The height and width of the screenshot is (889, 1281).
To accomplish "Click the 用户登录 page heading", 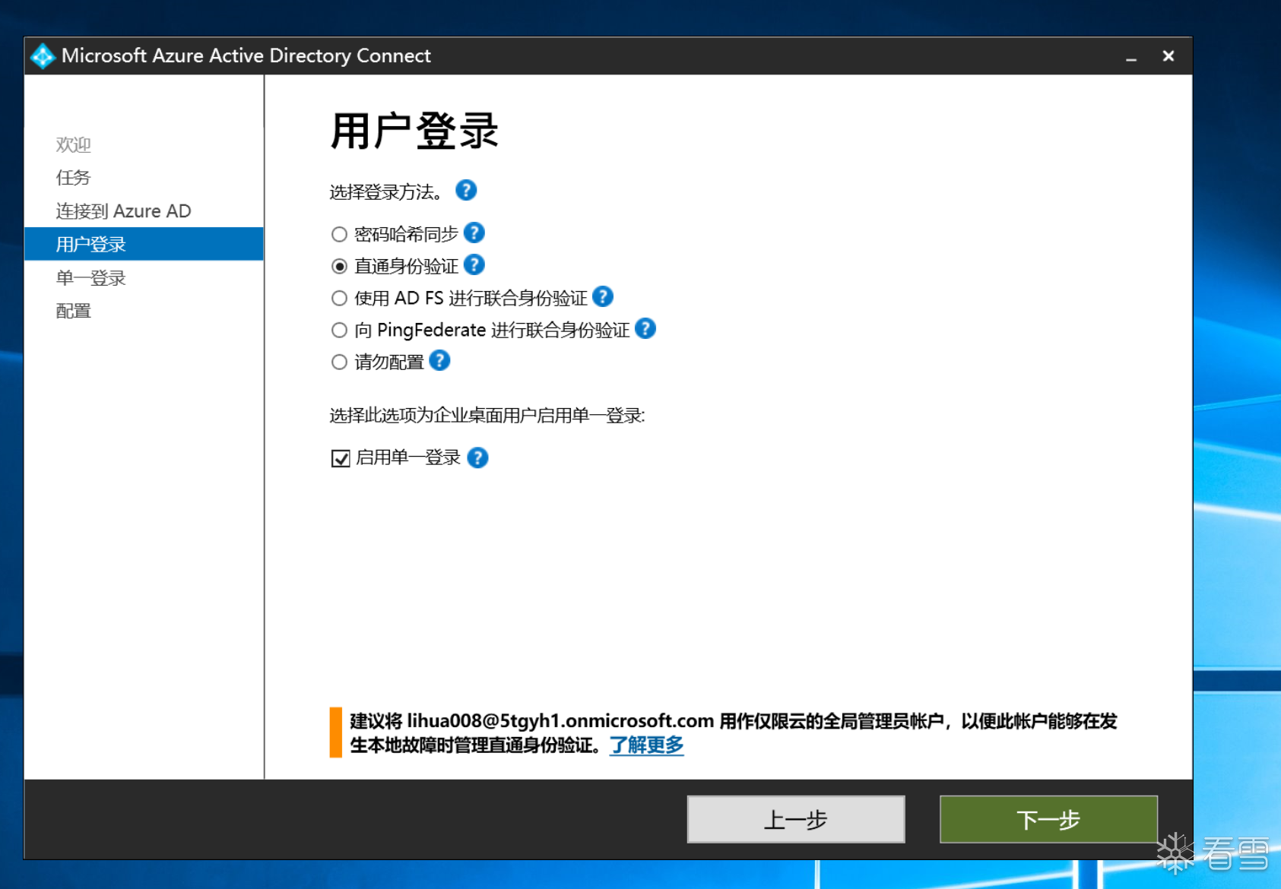I will click(x=414, y=131).
